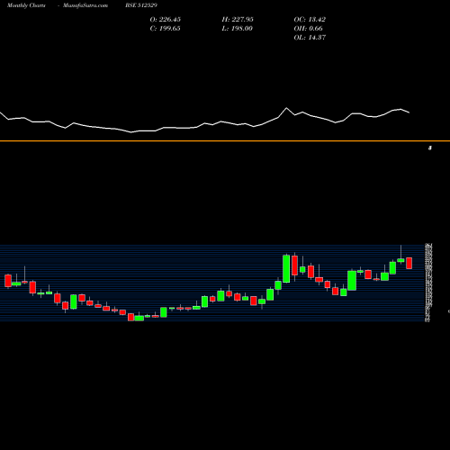Click the 'OL: 14.37' reading
This screenshot has height=450, width=450.
click(310, 38)
